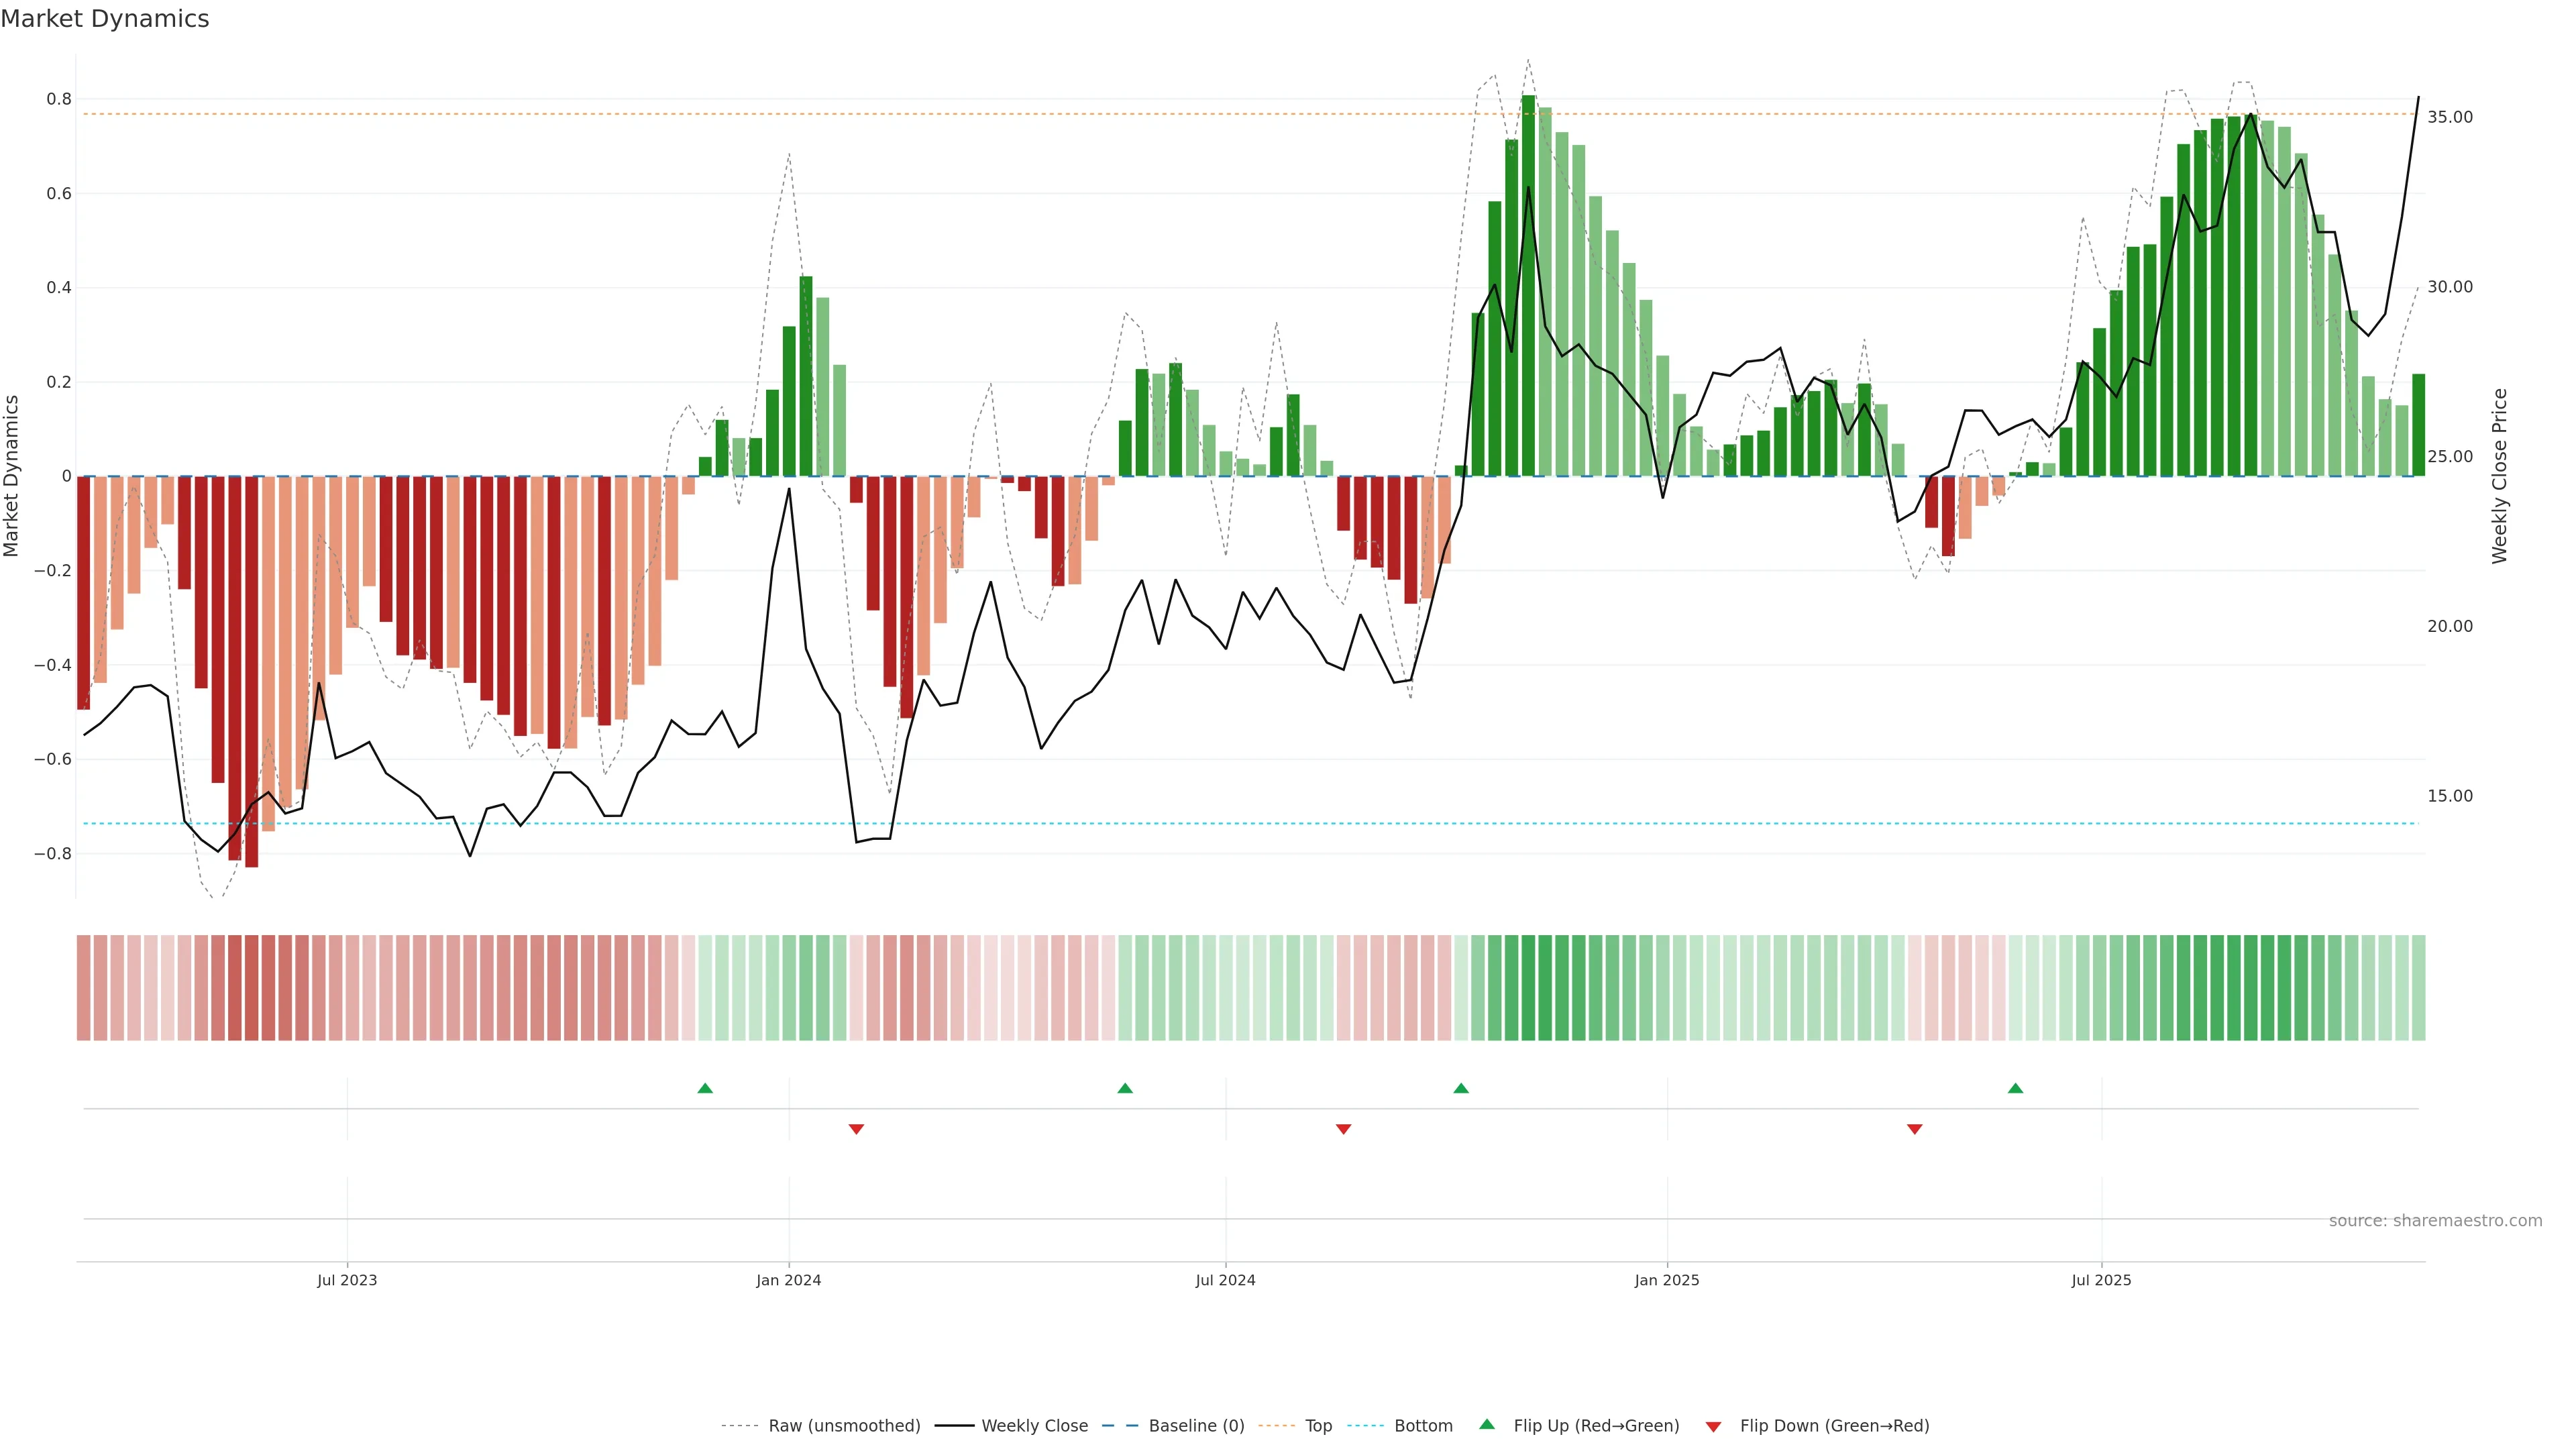Click the flip-up marker before January 2025
Screen dimensions: 2576x1449
1461,1088
